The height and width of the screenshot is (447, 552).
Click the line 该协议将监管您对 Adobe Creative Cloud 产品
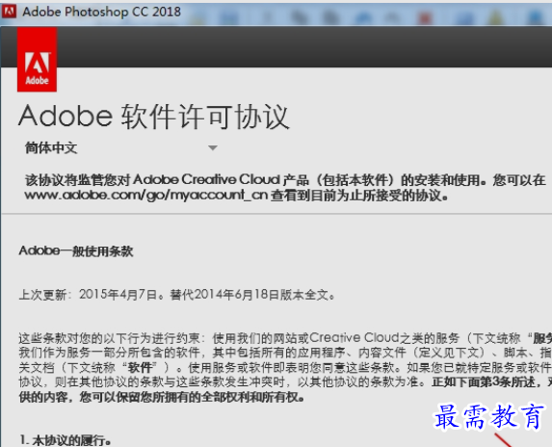click(285, 180)
